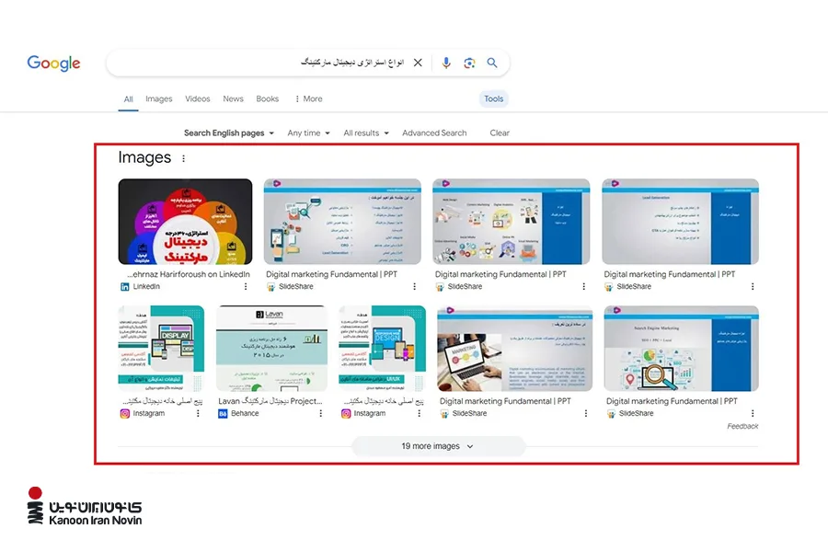The image size is (828, 552).
Task: Open the three-dot options for the Behance result
Action: click(x=320, y=413)
